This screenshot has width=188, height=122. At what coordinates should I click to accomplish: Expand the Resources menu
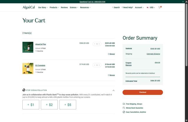(x=85, y=7)
